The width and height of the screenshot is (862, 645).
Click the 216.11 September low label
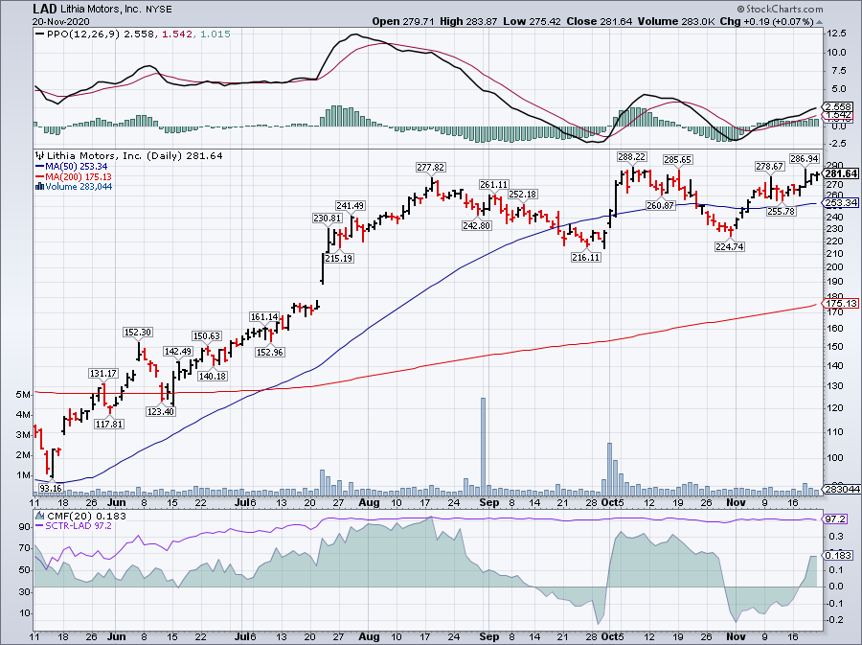pos(586,257)
